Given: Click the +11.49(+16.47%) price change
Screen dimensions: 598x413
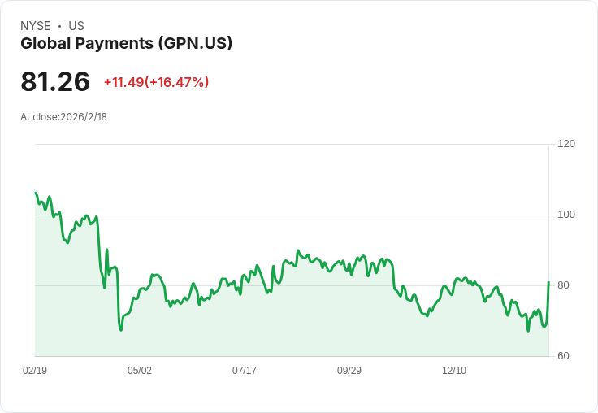Looking at the screenshot, I should tap(156, 82).
